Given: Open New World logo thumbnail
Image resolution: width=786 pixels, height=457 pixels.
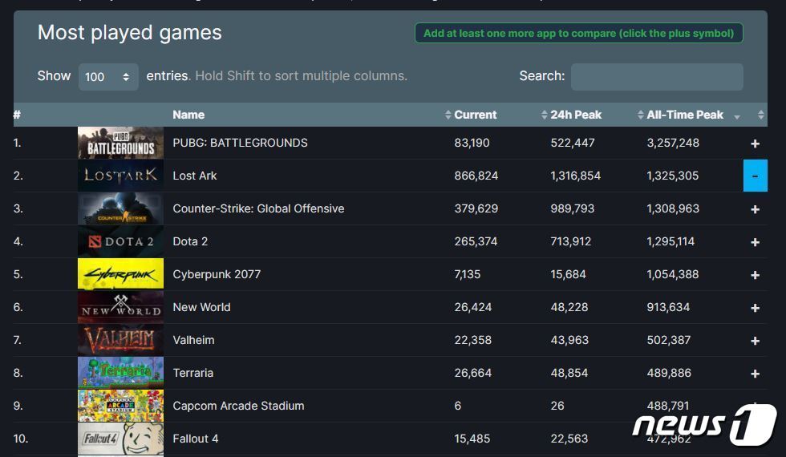Looking at the screenshot, I should (x=120, y=307).
